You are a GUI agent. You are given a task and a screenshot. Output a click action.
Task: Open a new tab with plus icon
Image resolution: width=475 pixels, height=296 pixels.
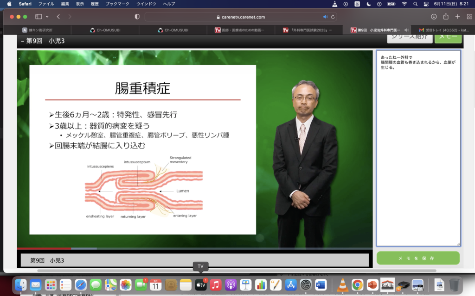457,17
